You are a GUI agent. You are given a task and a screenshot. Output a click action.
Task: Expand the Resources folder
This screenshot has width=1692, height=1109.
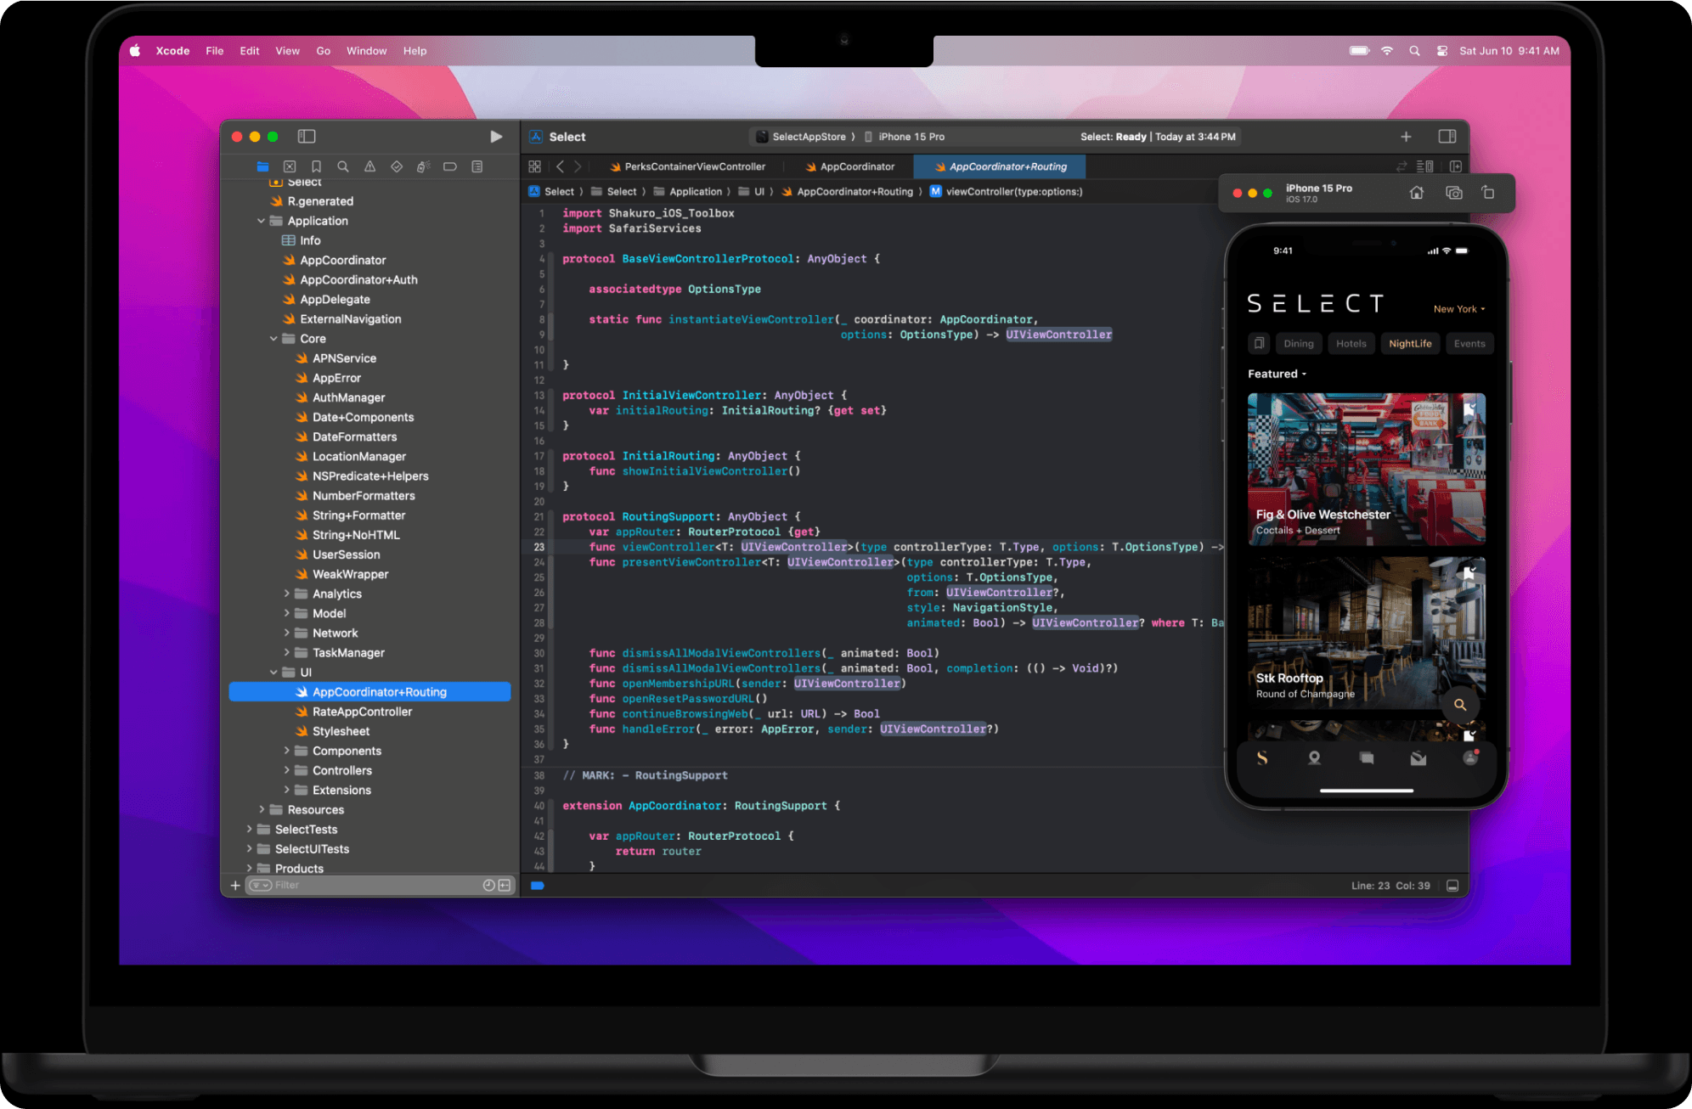point(262,809)
